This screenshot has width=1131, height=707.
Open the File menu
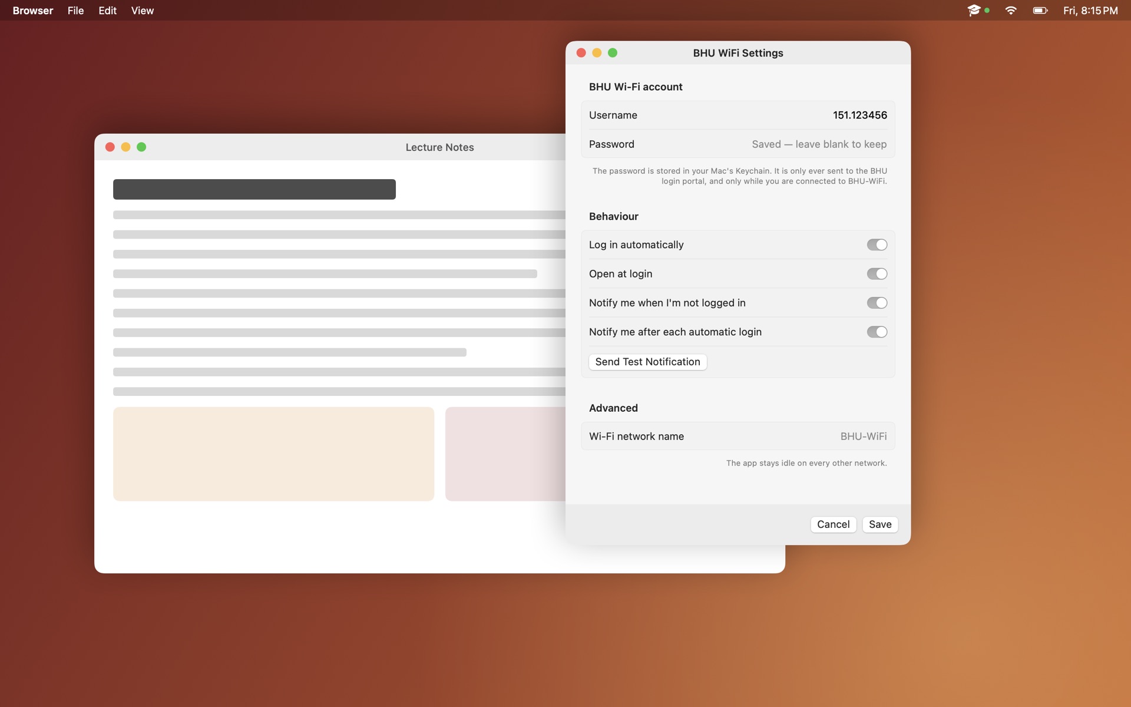75,11
